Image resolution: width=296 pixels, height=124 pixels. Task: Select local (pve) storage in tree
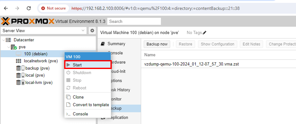[x=35, y=75]
